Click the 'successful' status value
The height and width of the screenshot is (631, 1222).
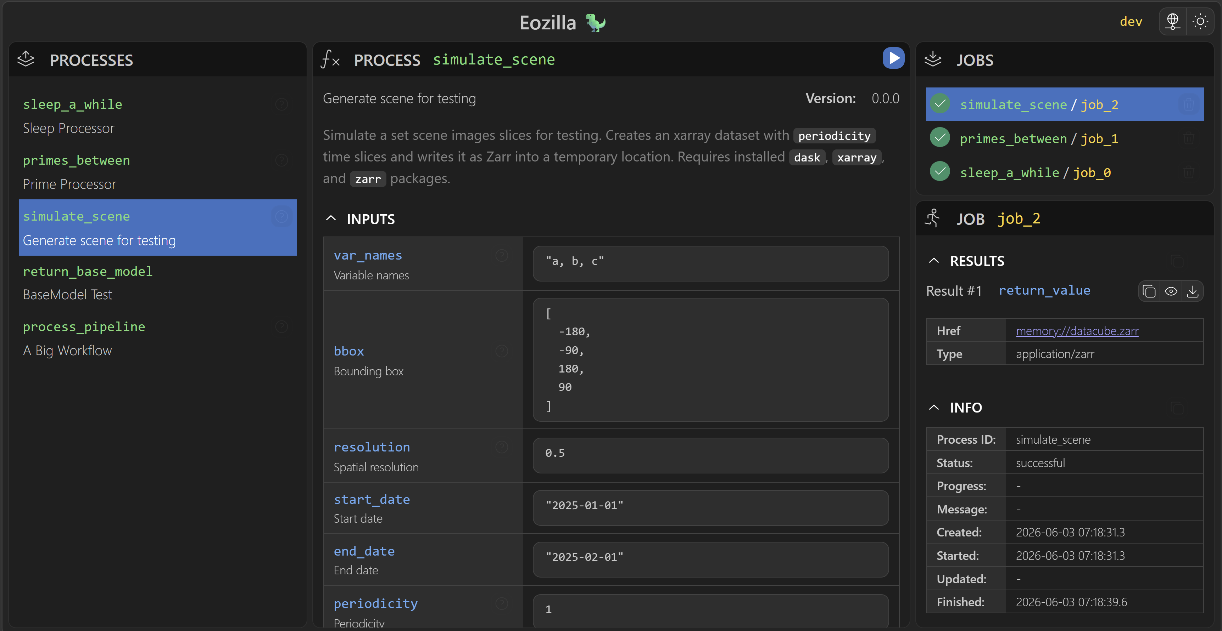(1040, 463)
